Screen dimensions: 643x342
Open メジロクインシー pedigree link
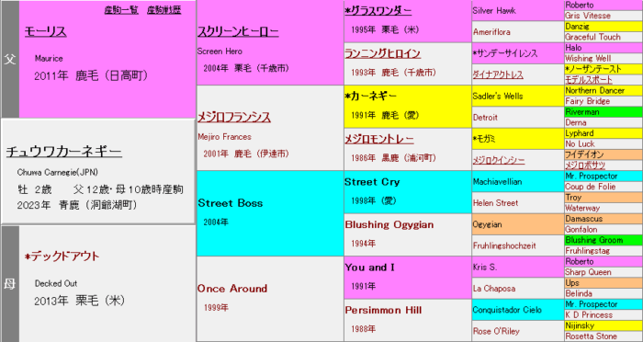point(499,160)
